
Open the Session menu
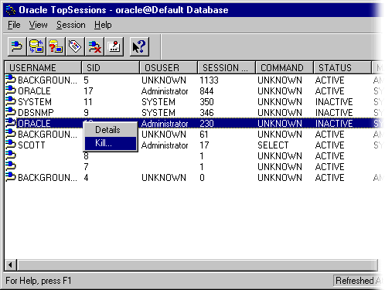click(71, 25)
